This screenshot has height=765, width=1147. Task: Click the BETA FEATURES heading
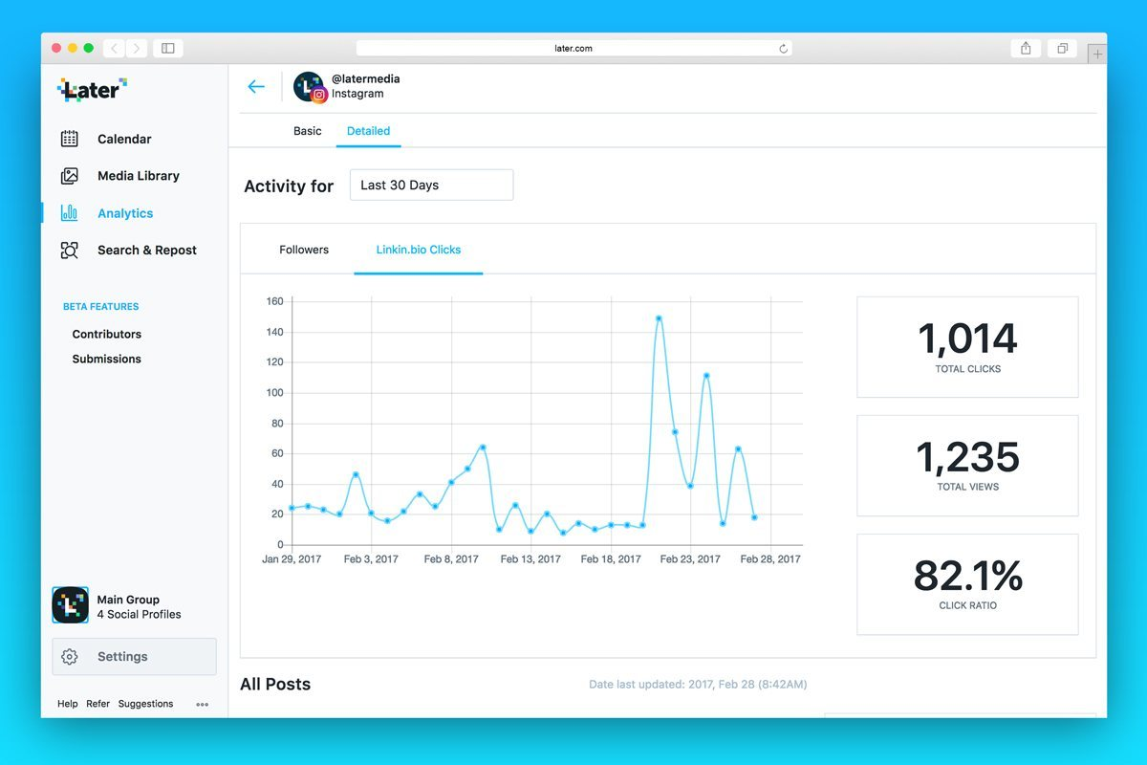point(100,307)
